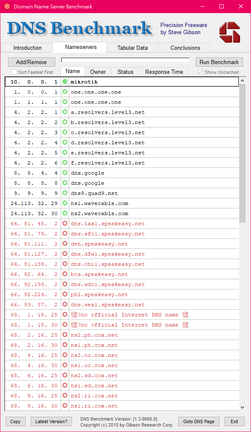Image resolution: width=251 pixels, height=432 pixels.
Task: Select the mikrotik nameserver row
Action: 122,82
